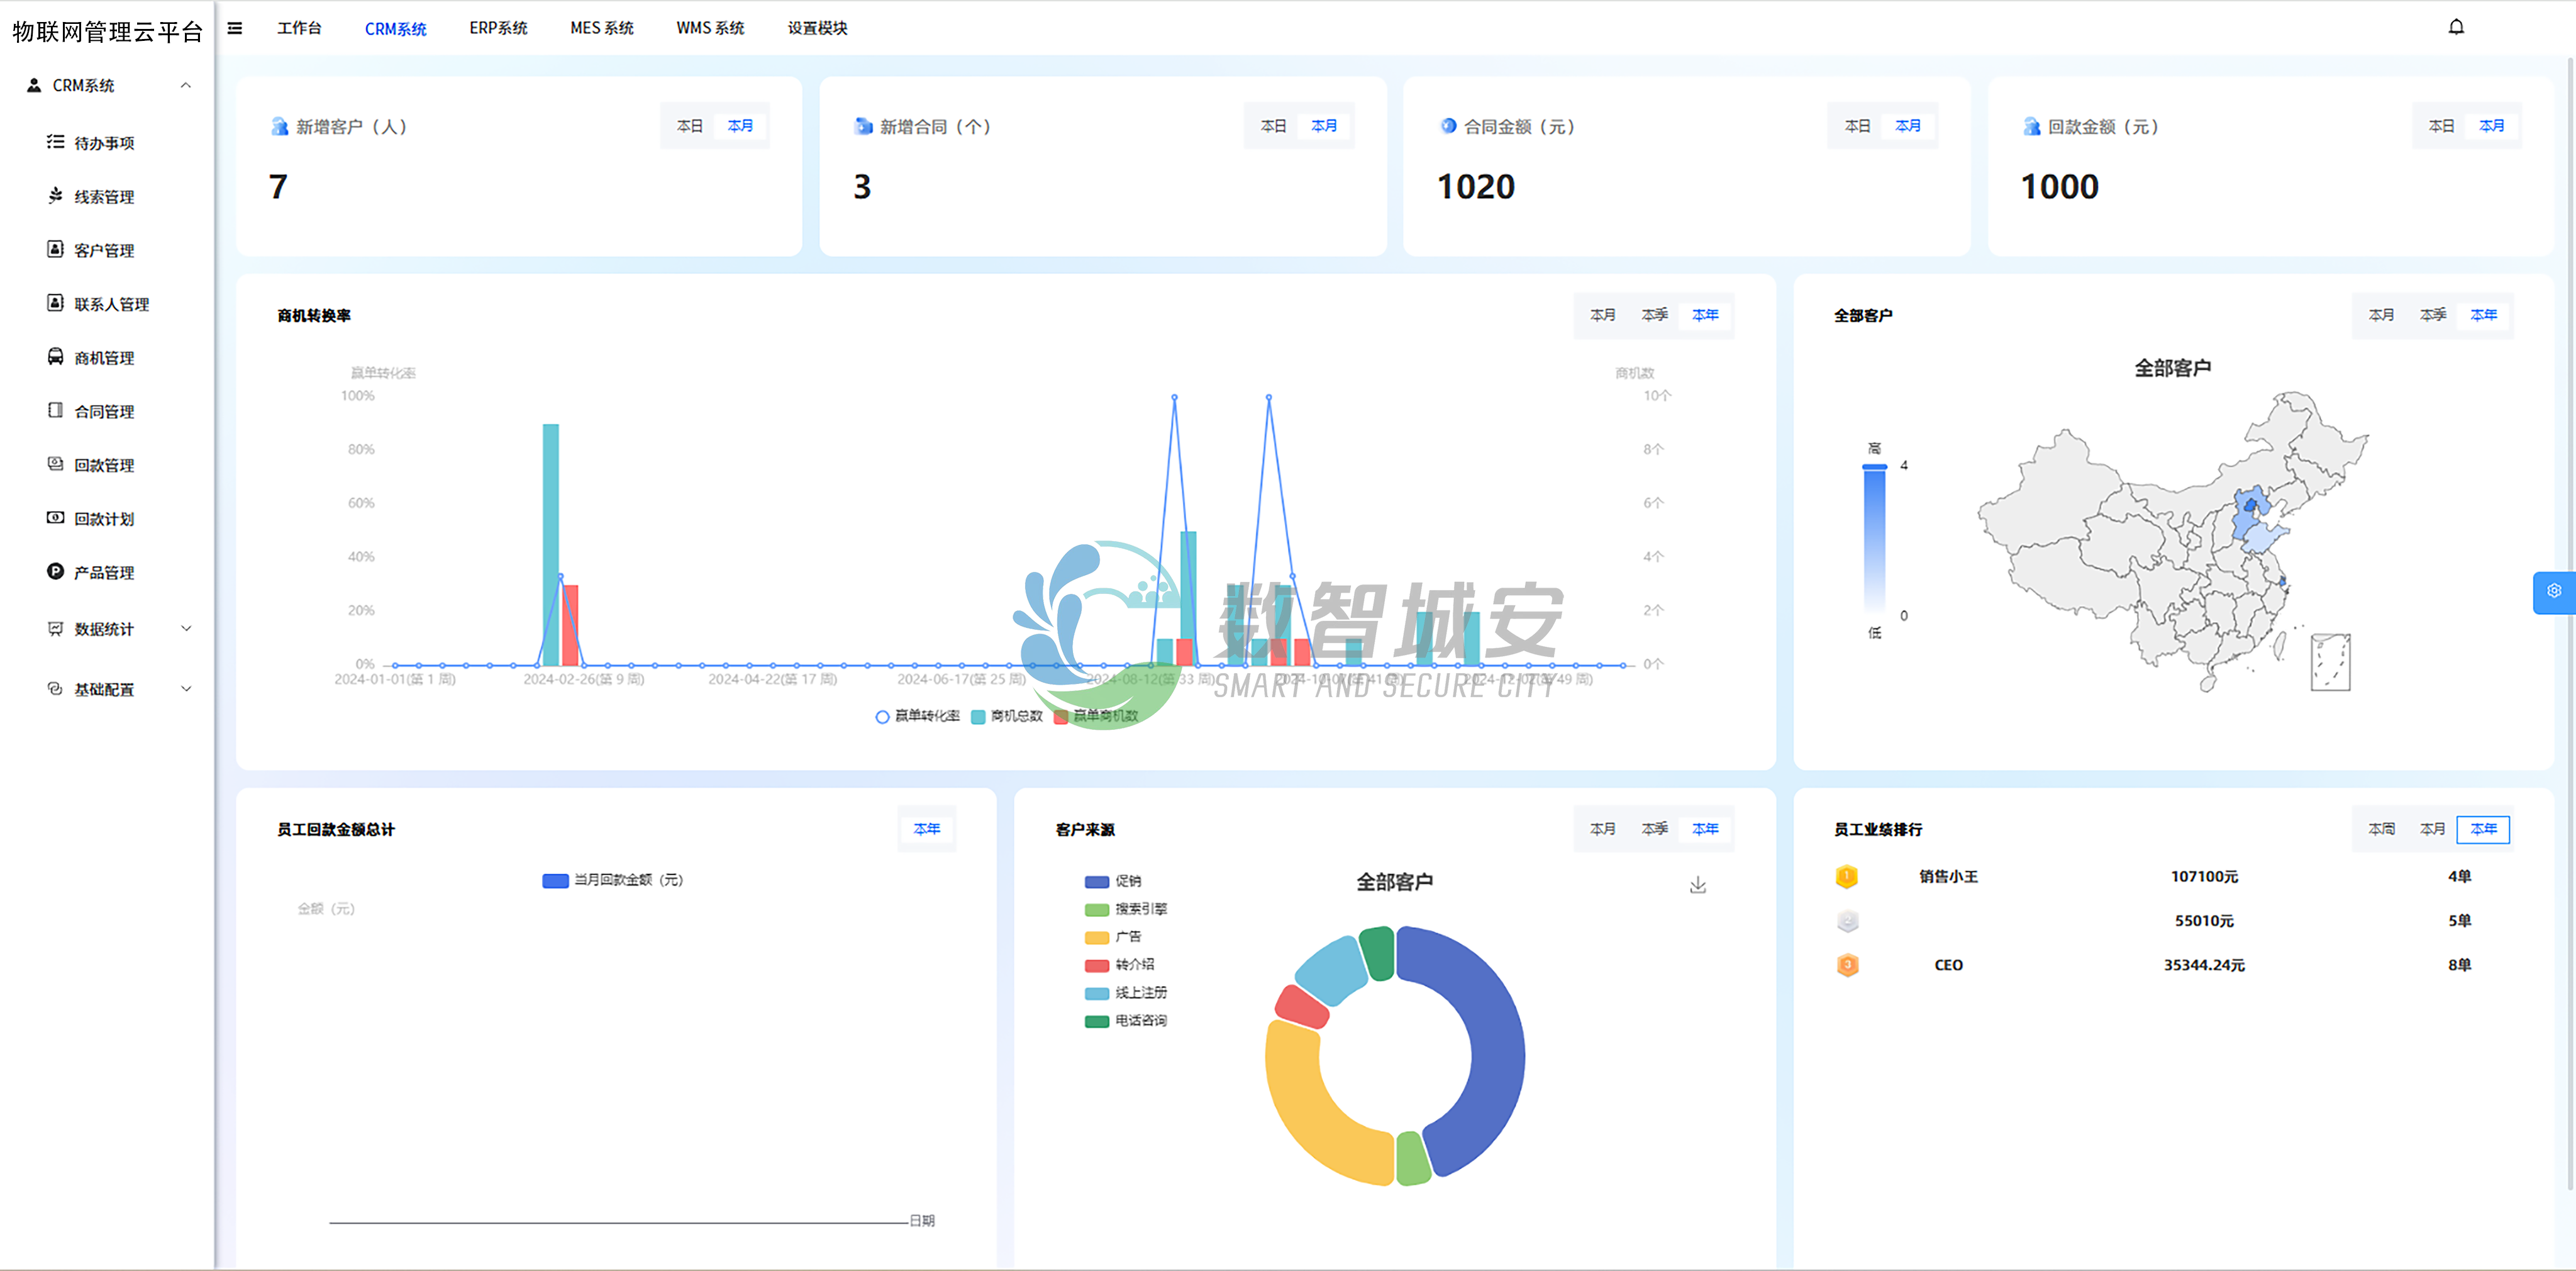Click the map visual range slider handle
The width and height of the screenshot is (2576, 1271).
1874,466
